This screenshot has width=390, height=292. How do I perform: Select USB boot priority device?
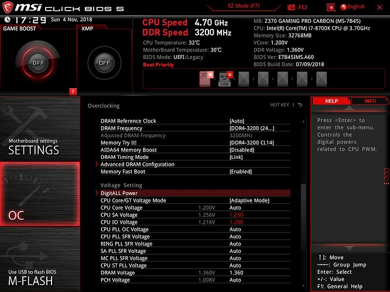coord(224,79)
